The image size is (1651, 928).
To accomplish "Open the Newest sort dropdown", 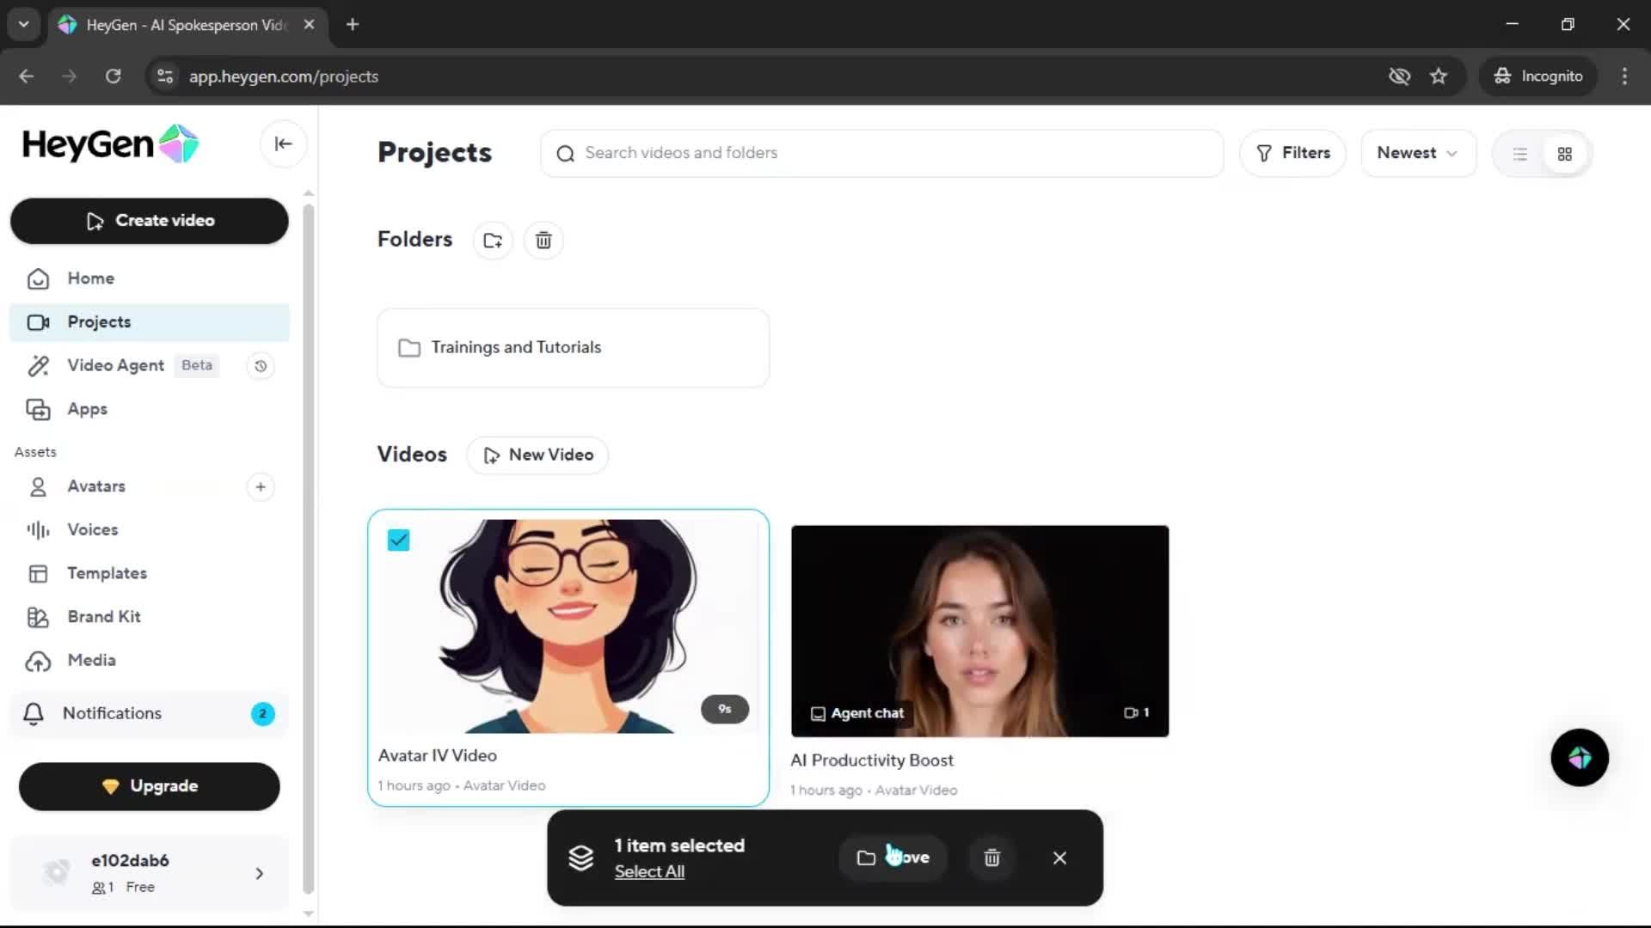I will pos(1416,153).
